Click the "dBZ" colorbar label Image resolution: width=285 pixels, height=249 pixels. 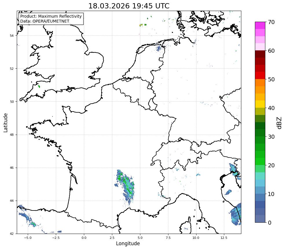coord(280,123)
